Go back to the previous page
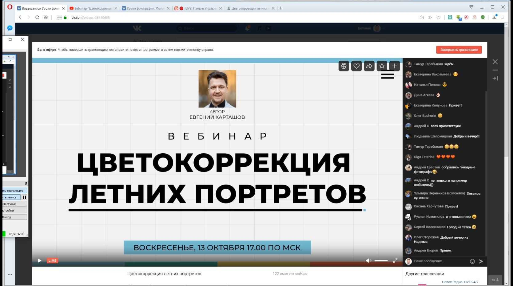This screenshot has height=286, width=513. (20, 17)
